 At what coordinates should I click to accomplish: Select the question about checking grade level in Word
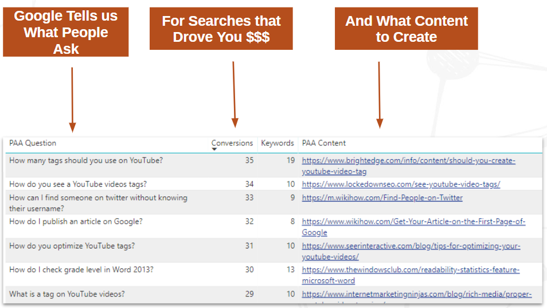pos(81,270)
